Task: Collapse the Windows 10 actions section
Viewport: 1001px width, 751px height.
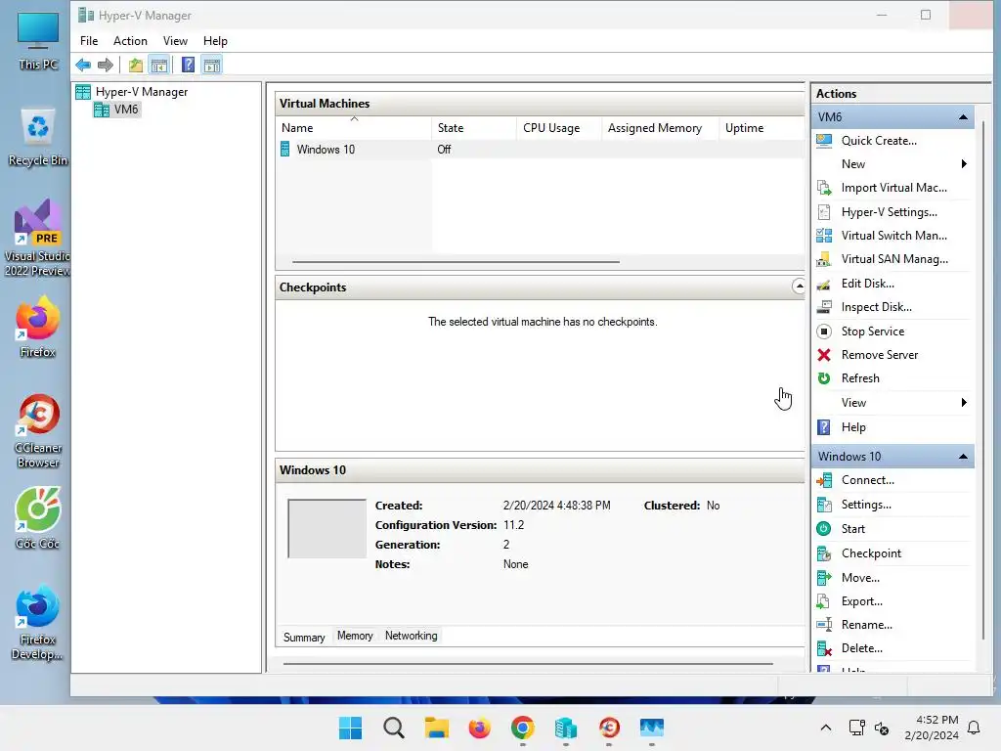Action: click(x=963, y=457)
